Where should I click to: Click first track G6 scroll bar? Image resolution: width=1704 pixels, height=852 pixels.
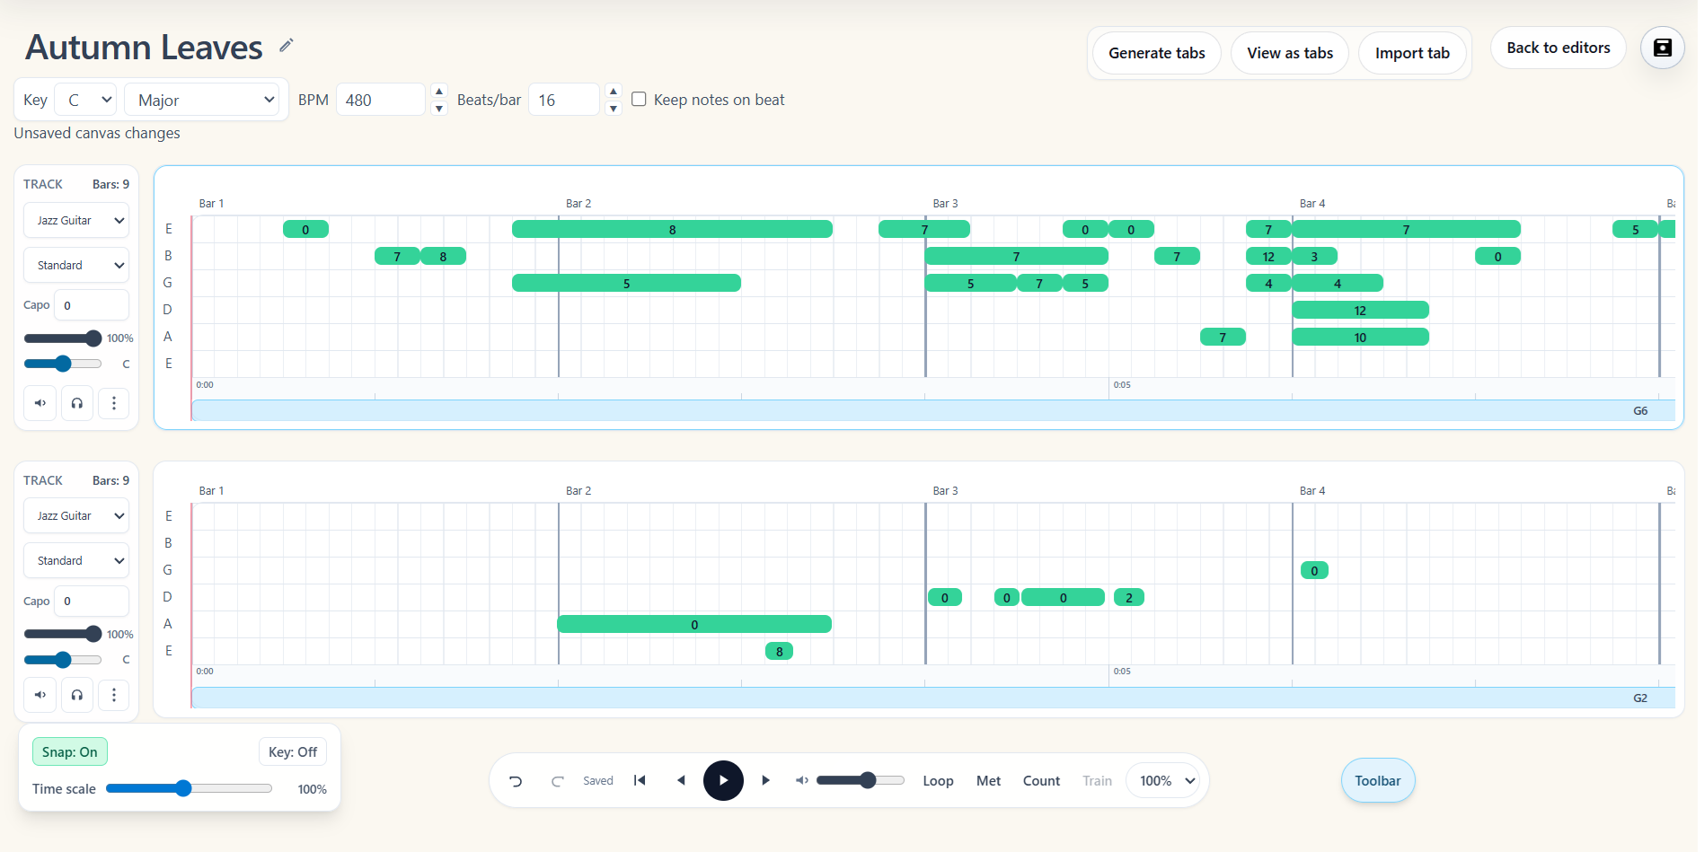point(933,410)
